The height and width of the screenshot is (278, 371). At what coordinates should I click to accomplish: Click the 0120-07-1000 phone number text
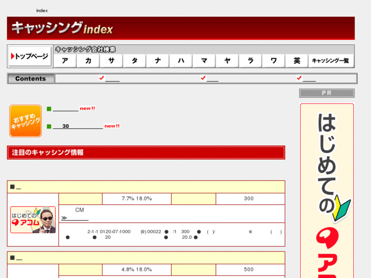point(115,232)
